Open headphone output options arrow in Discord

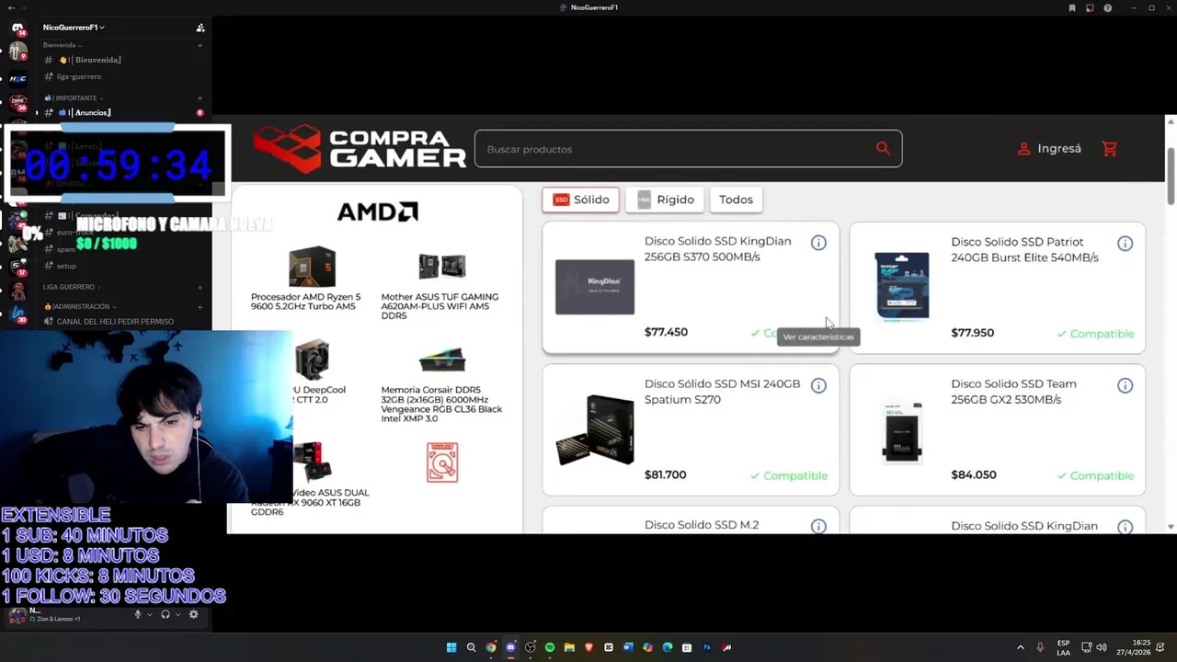pos(177,614)
